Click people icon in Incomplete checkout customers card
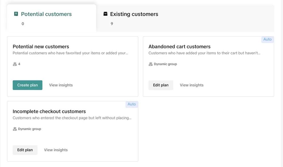This screenshot has width=283, height=167. pos(15,129)
